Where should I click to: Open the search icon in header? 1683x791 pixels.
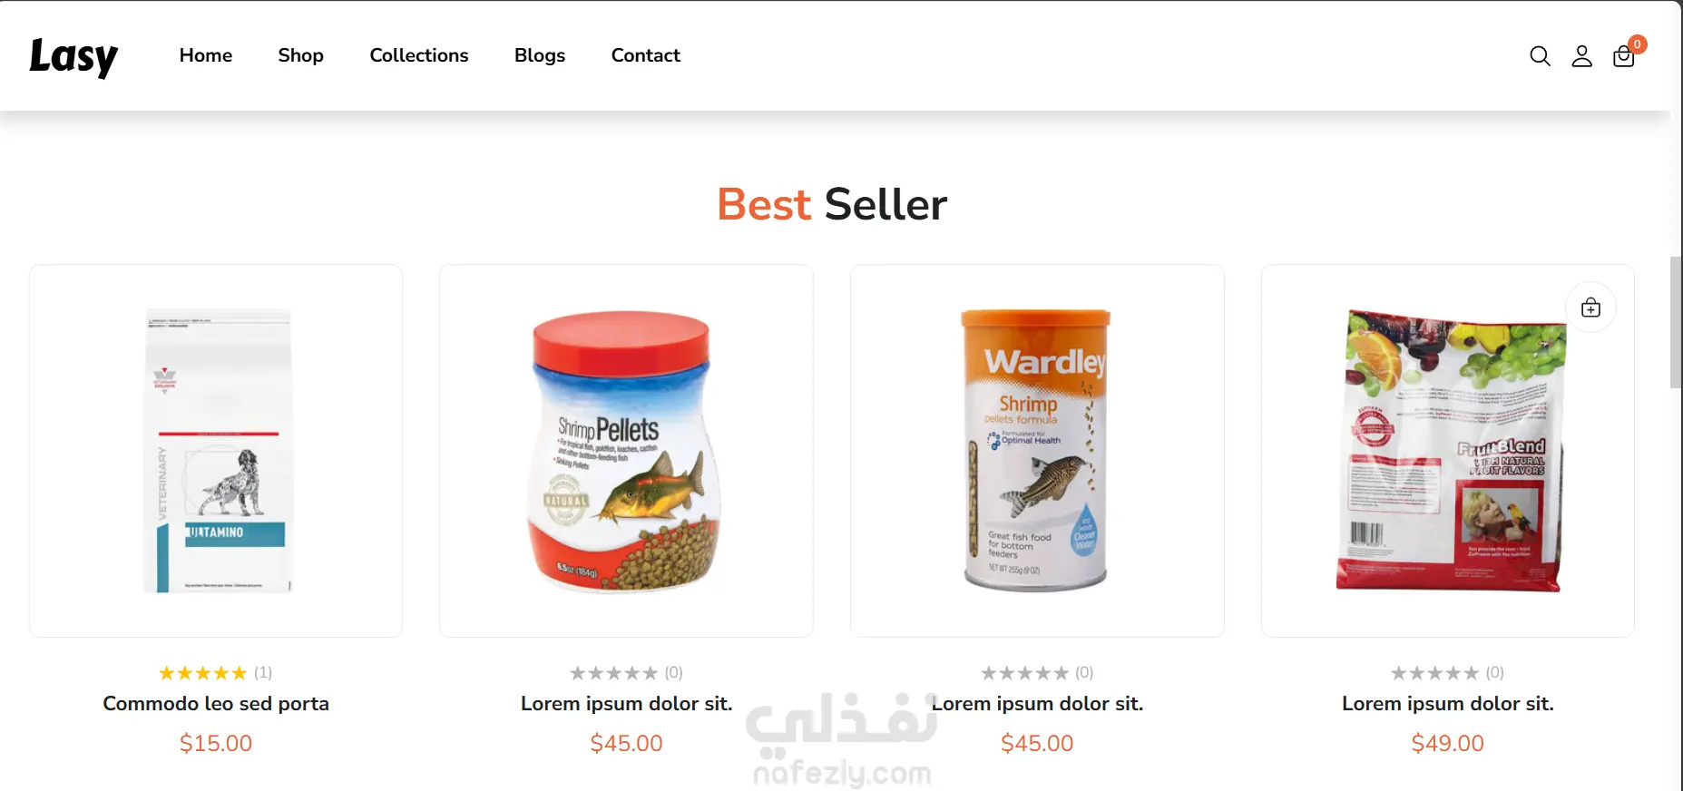(x=1540, y=56)
